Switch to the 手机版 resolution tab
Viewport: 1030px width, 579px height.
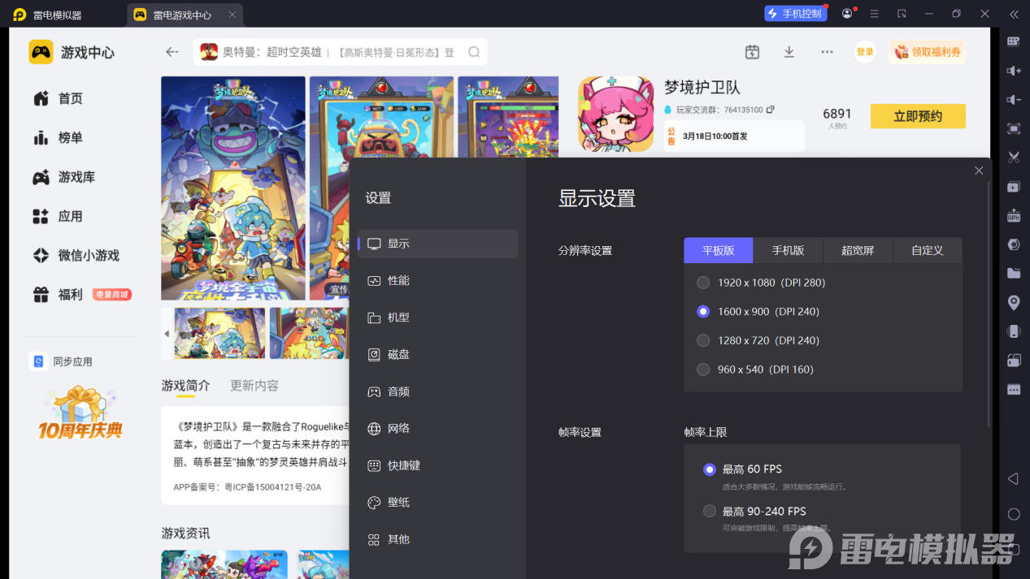point(788,250)
